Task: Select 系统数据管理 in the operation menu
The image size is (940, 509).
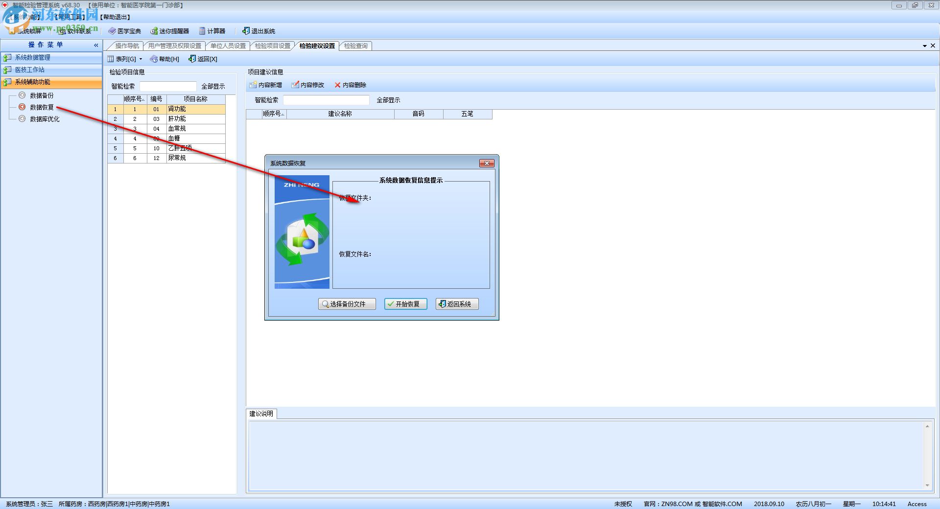Action: (51, 57)
